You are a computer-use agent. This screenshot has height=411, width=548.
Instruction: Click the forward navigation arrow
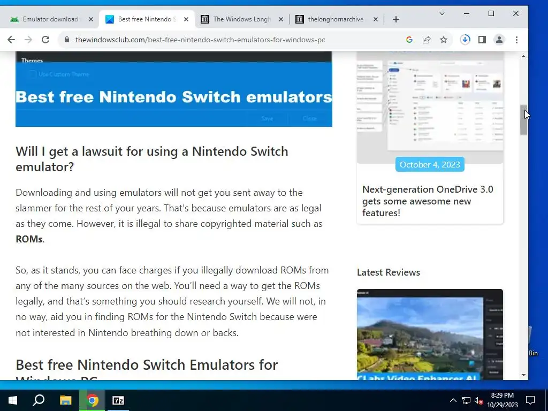click(x=28, y=40)
